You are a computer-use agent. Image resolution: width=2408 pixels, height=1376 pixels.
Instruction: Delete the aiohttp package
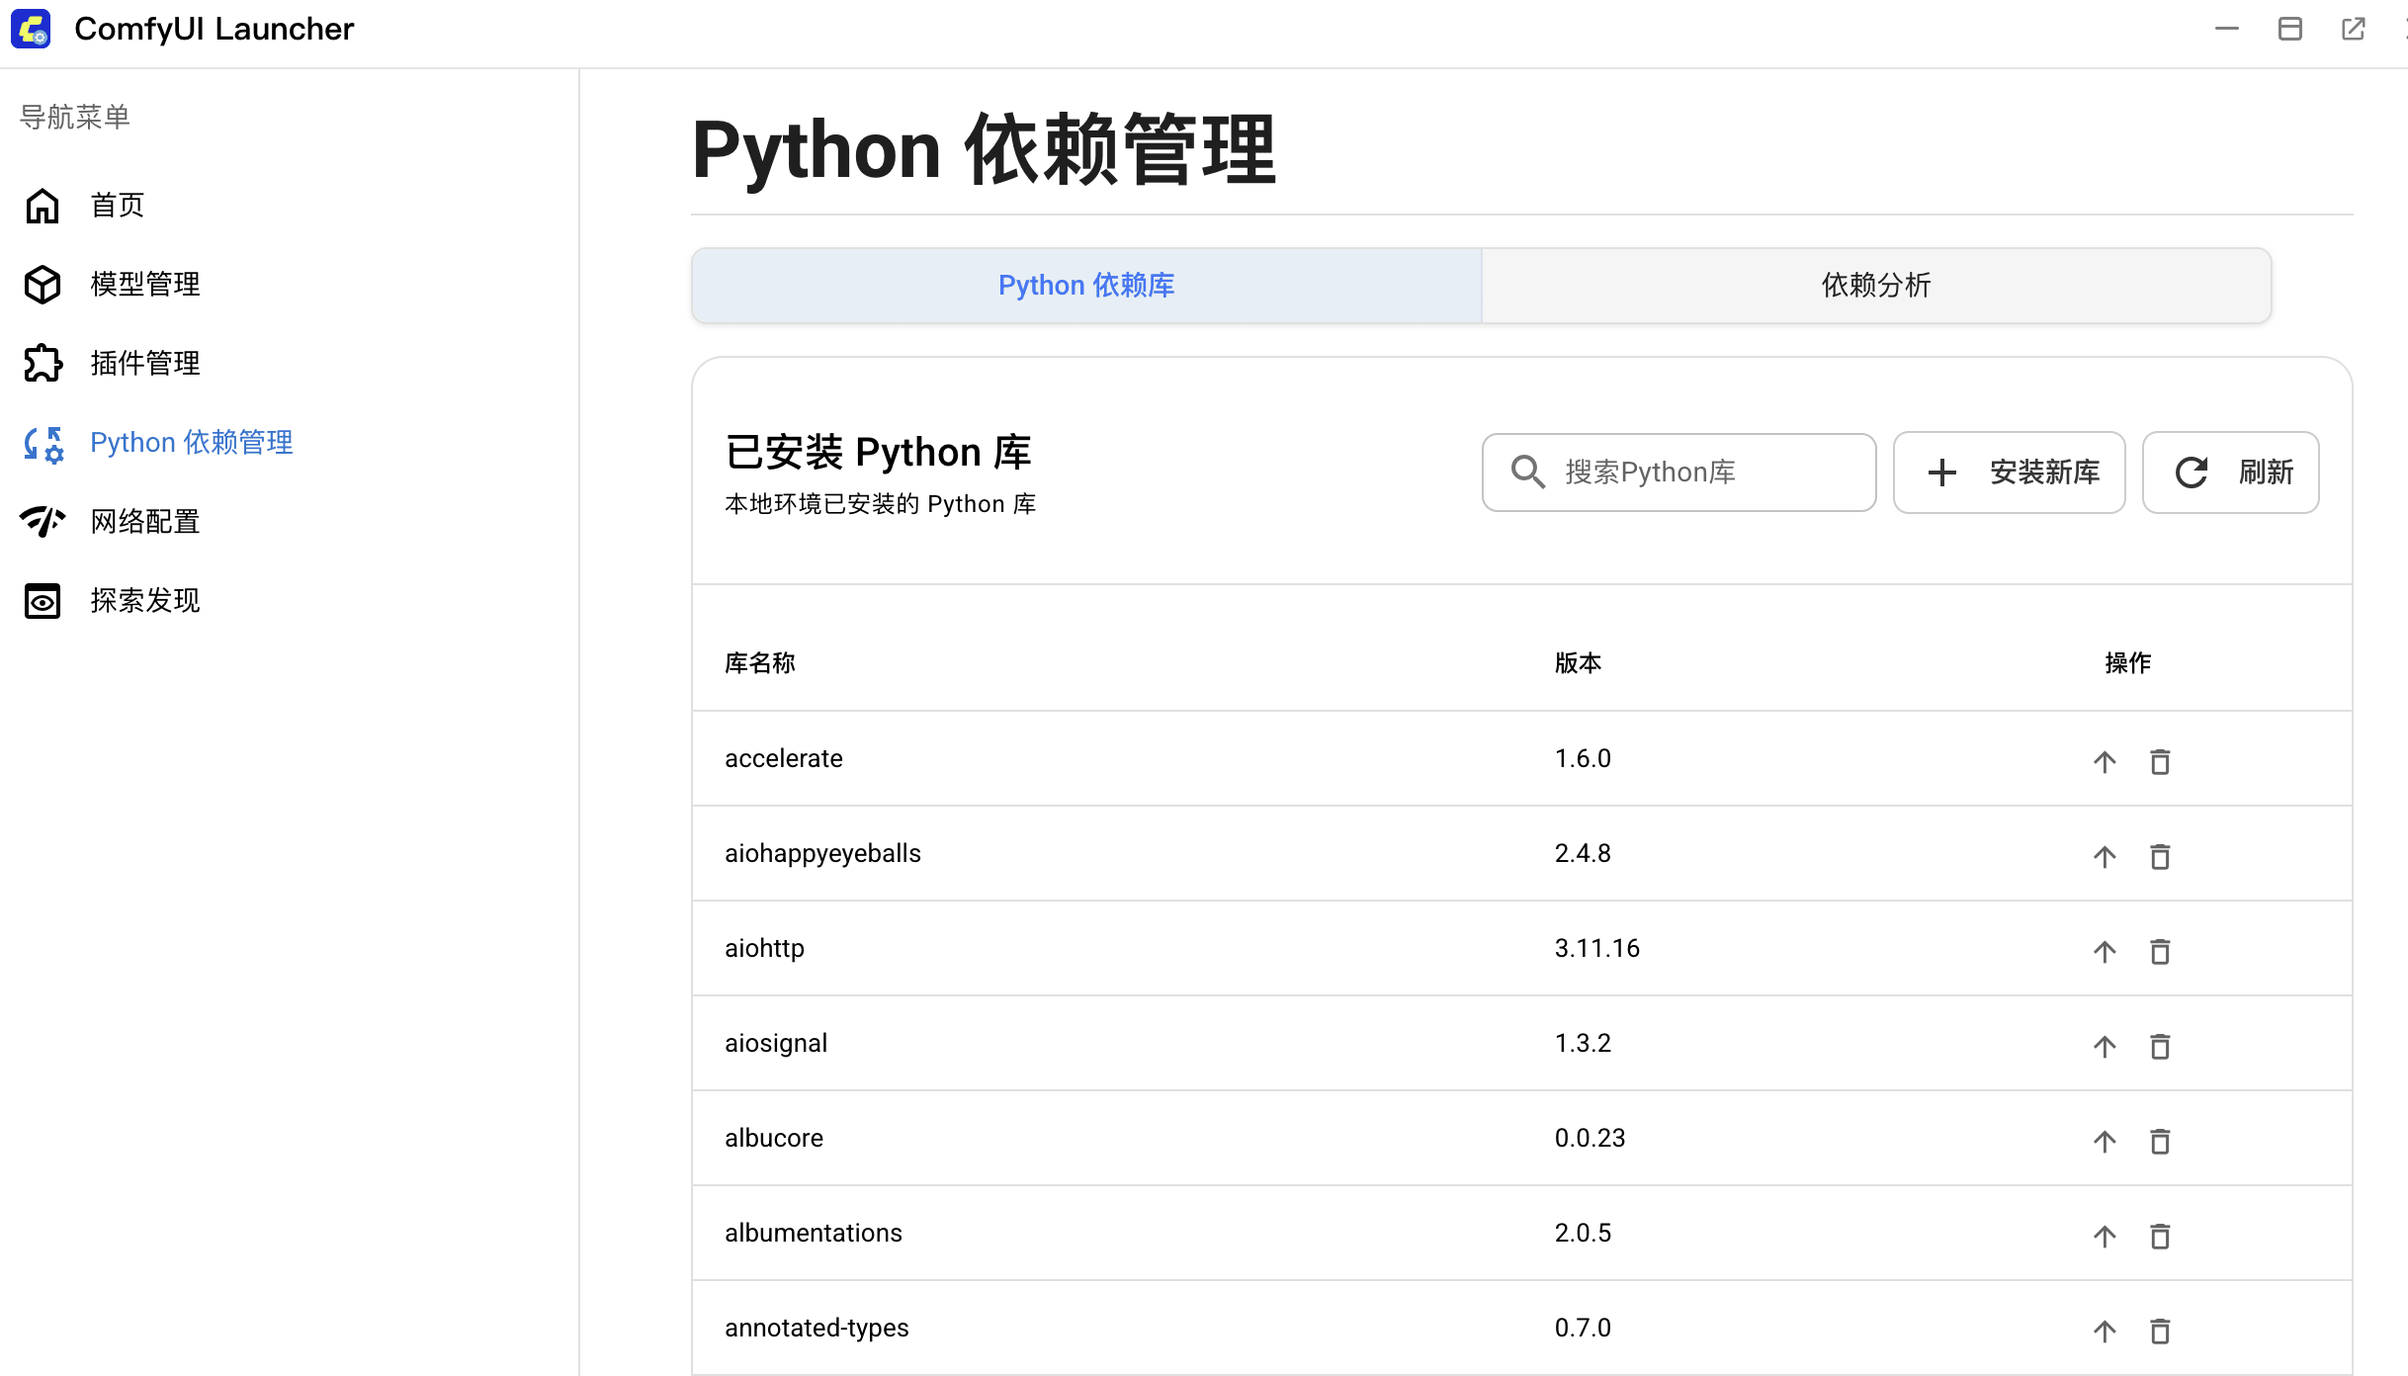[x=2160, y=951]
